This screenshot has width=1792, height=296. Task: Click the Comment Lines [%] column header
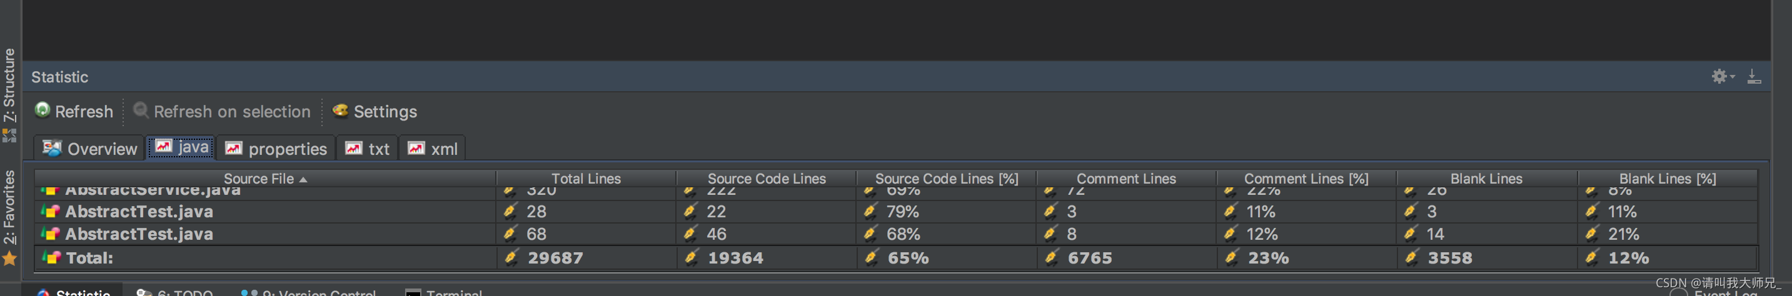[1306, 179]
